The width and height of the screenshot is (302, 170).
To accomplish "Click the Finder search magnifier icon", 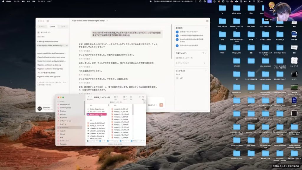I will click(143, 97).
